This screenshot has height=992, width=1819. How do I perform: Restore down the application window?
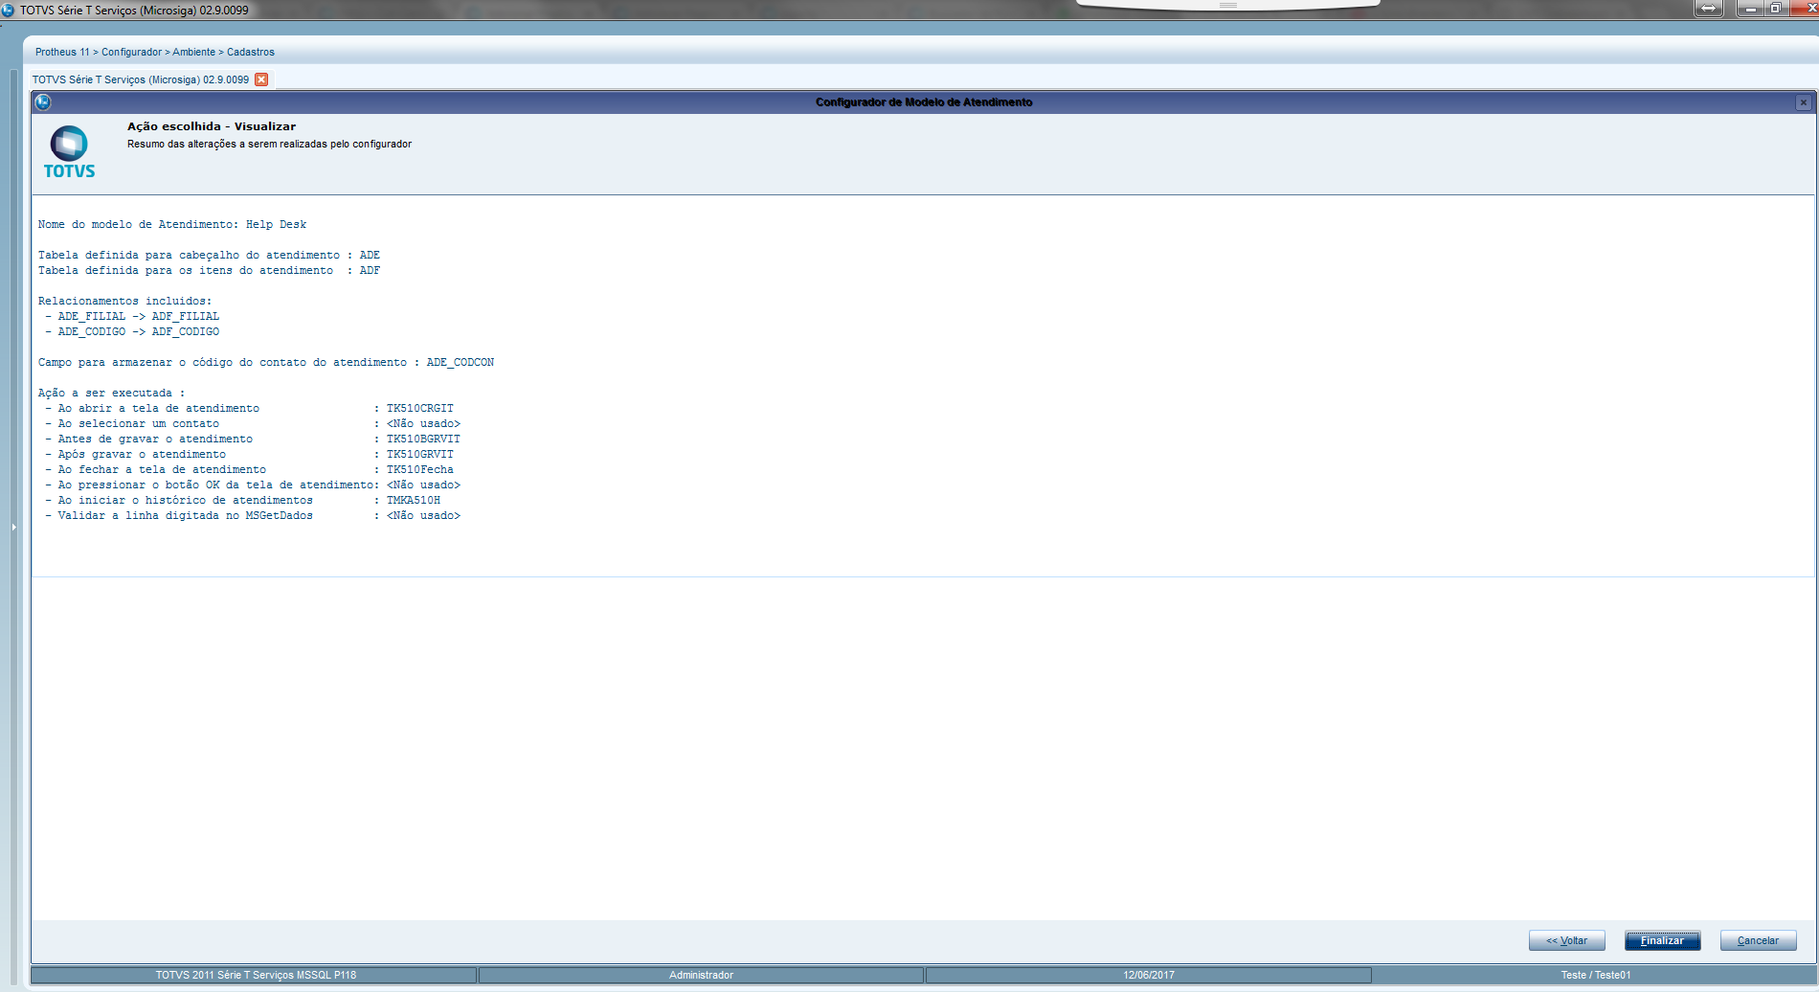tap(1775, 9)
